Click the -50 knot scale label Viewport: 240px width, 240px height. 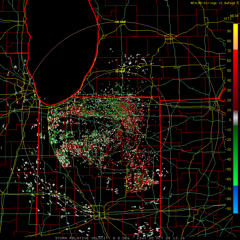tap(228, 169)
